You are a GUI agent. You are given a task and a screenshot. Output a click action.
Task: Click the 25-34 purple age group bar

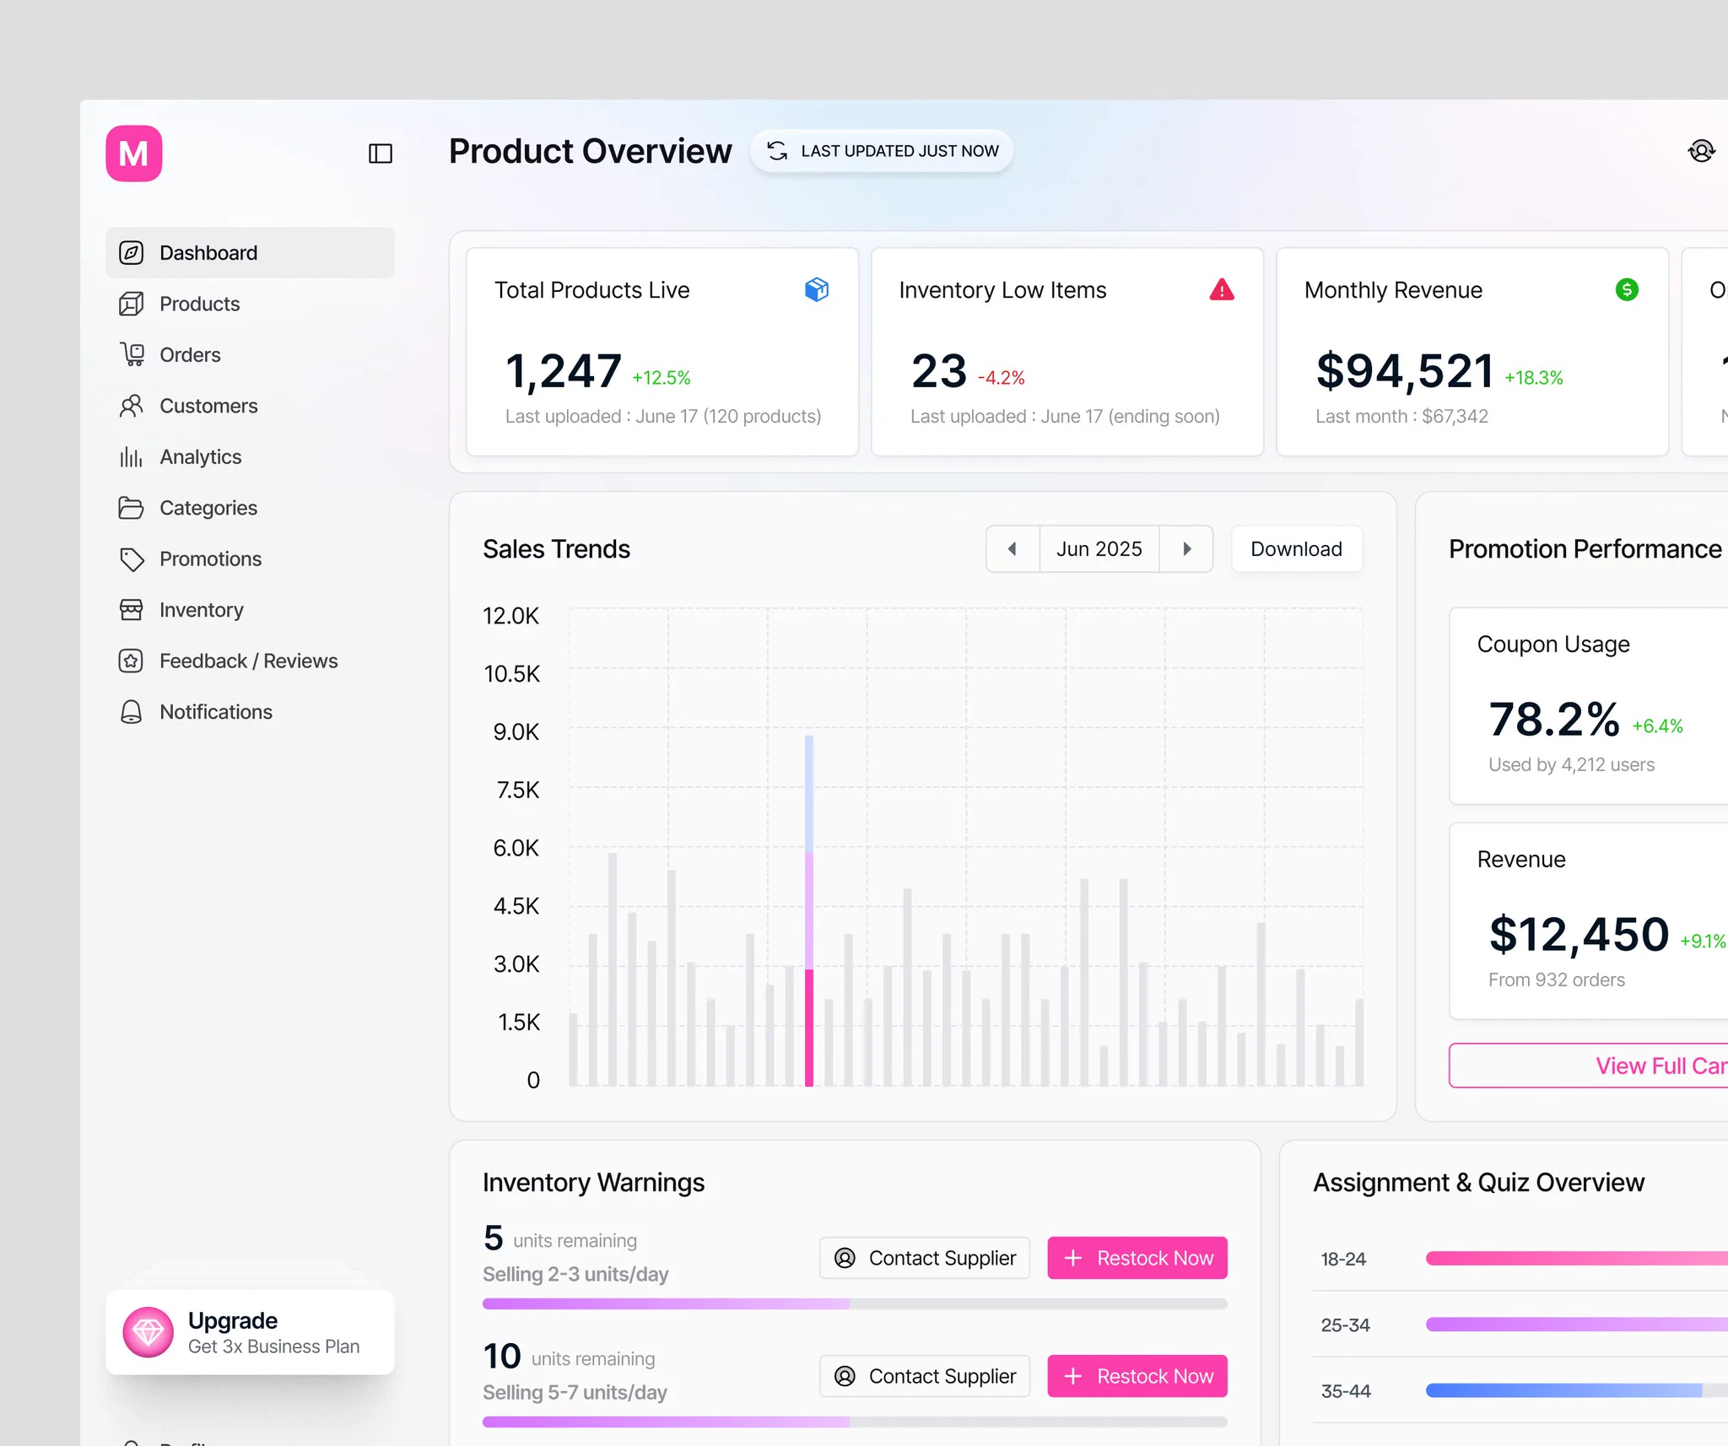point(1576,1325)
